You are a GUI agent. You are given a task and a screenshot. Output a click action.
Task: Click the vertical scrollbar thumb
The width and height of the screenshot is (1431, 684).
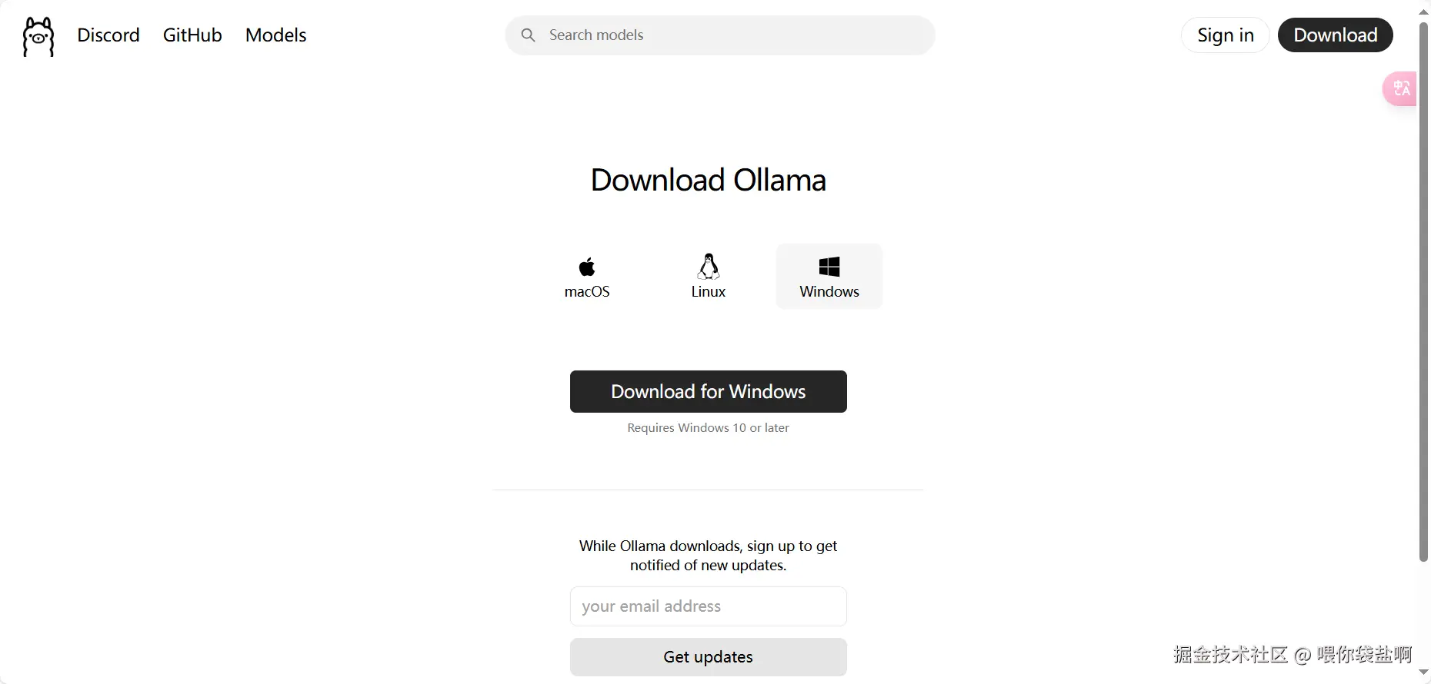point(1423,292)
